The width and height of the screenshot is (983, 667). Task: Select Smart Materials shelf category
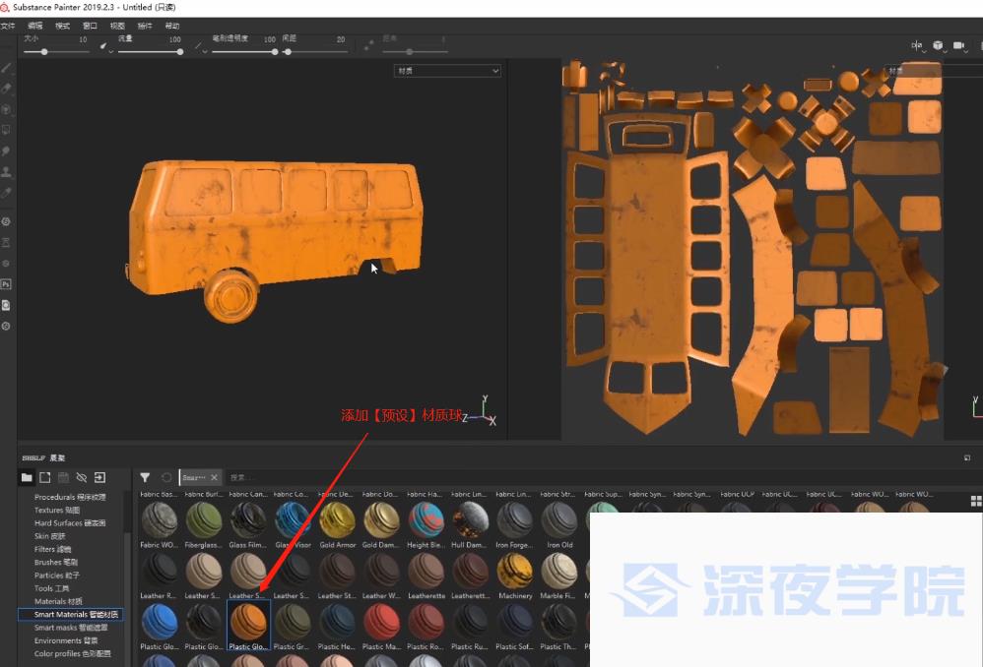[76, 614]
